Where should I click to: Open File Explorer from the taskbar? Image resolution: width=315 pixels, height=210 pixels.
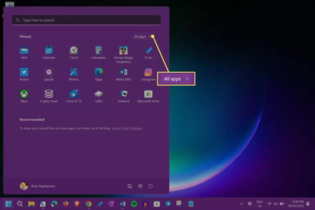click(31, 204)
